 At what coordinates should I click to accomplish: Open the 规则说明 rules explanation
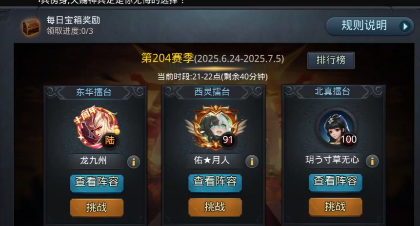click(x=370, y=26)
